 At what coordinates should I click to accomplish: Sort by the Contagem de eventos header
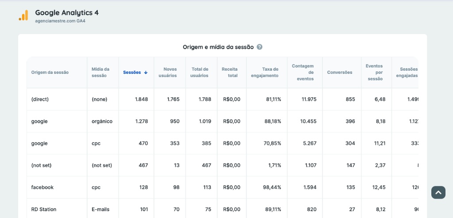coord(303,73)
